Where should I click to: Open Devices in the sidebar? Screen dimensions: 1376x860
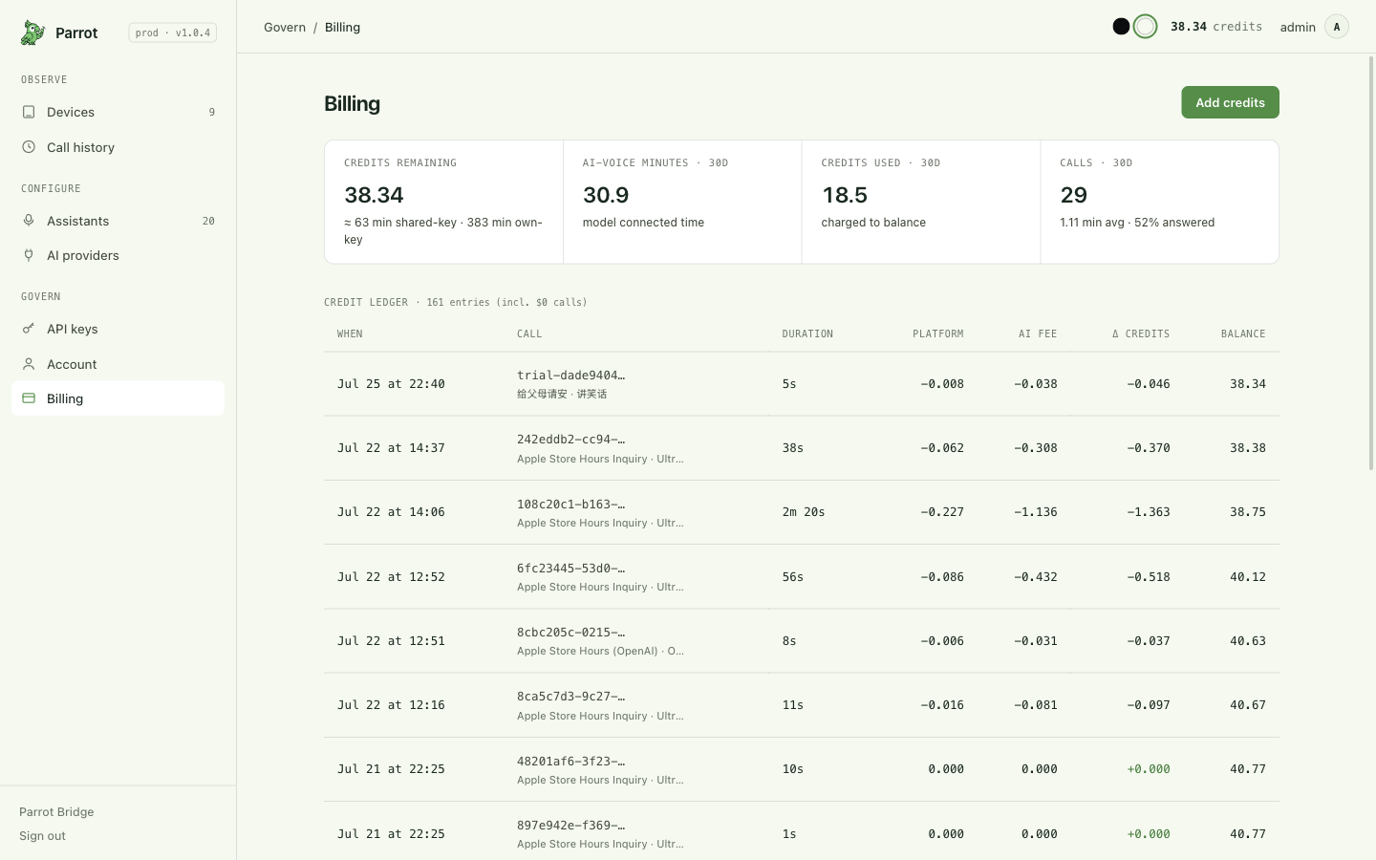[x=118, y=112]
